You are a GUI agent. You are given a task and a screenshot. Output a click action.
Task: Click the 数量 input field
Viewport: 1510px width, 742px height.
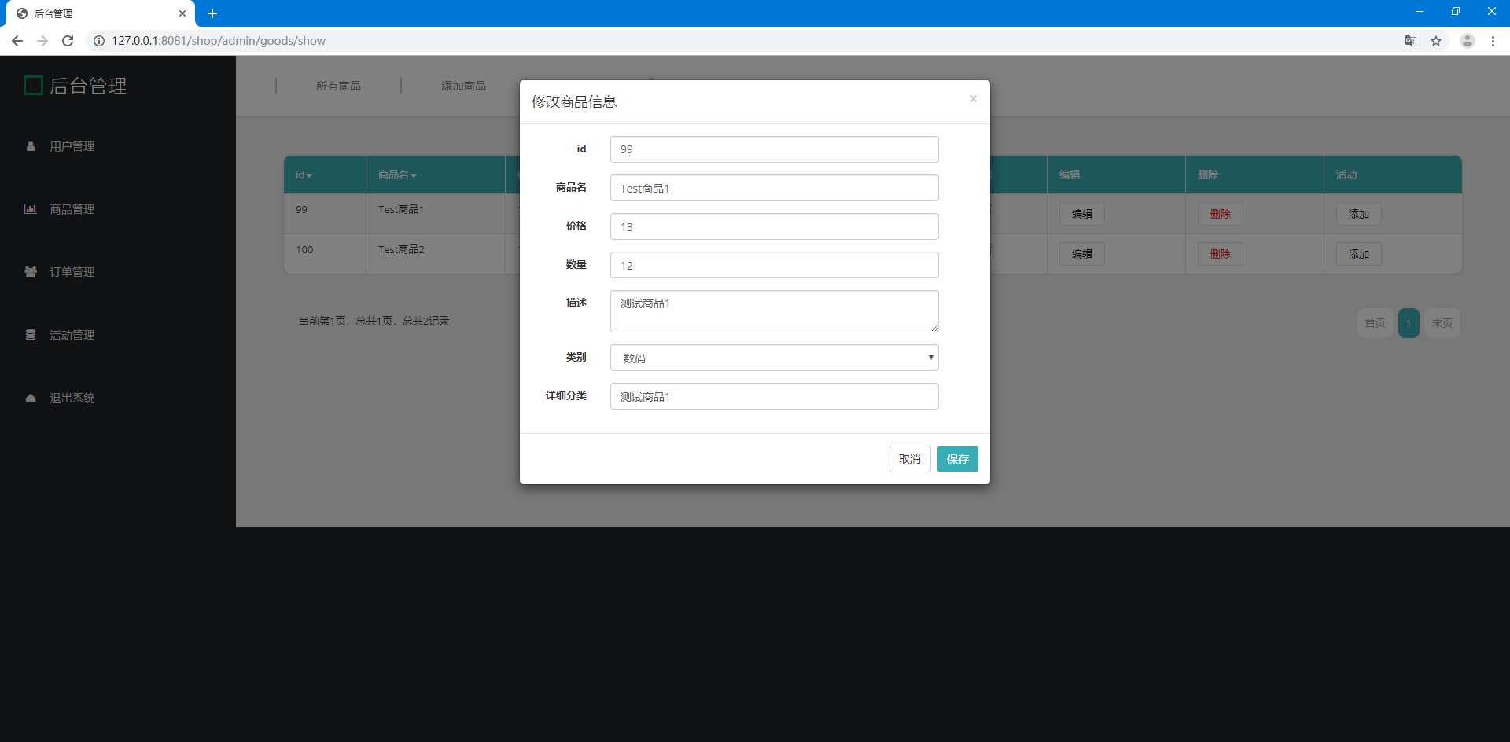click(x=775, y=265)
